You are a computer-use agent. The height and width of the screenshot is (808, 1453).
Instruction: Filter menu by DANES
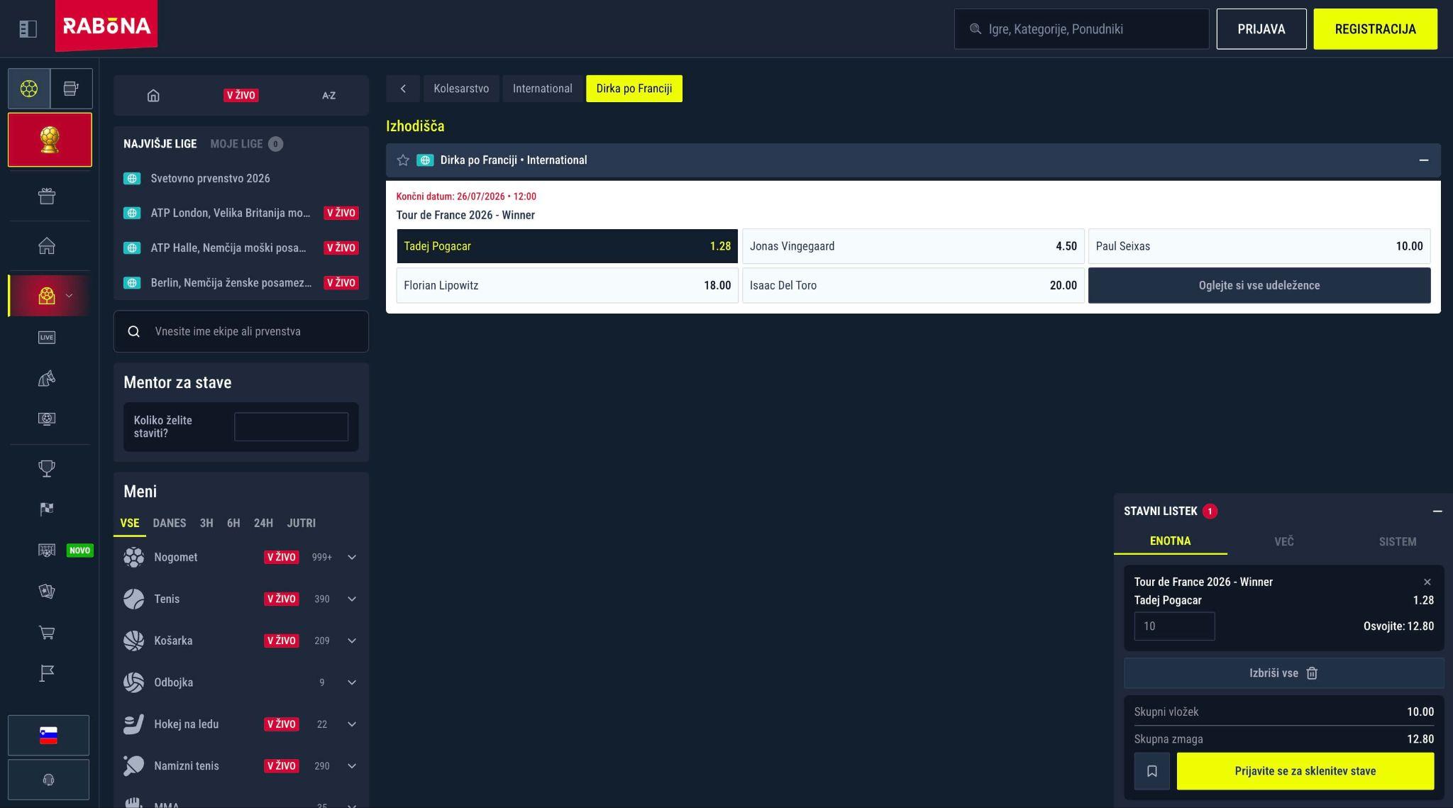[170, 523]
